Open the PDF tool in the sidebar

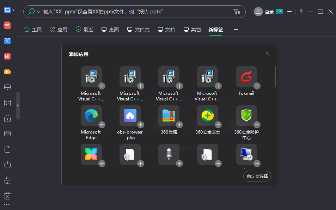[7, 25]
